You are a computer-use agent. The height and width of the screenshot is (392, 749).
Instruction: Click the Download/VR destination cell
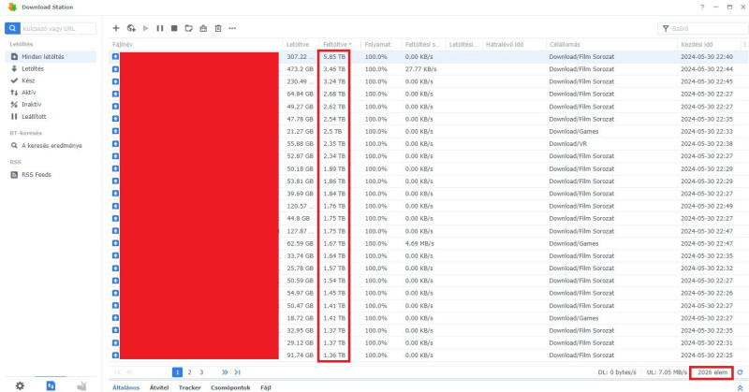click(x=568, y=144)
